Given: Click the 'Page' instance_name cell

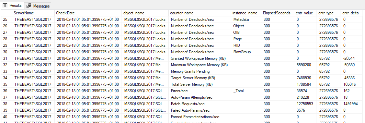Looking at the screenshot, I should [x=246, y=39].
